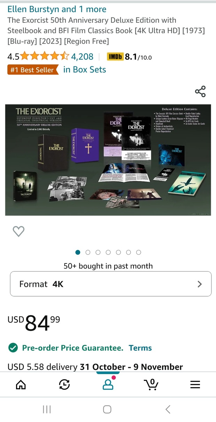
Task: Open the shopping cart icon
Action: 151,384
